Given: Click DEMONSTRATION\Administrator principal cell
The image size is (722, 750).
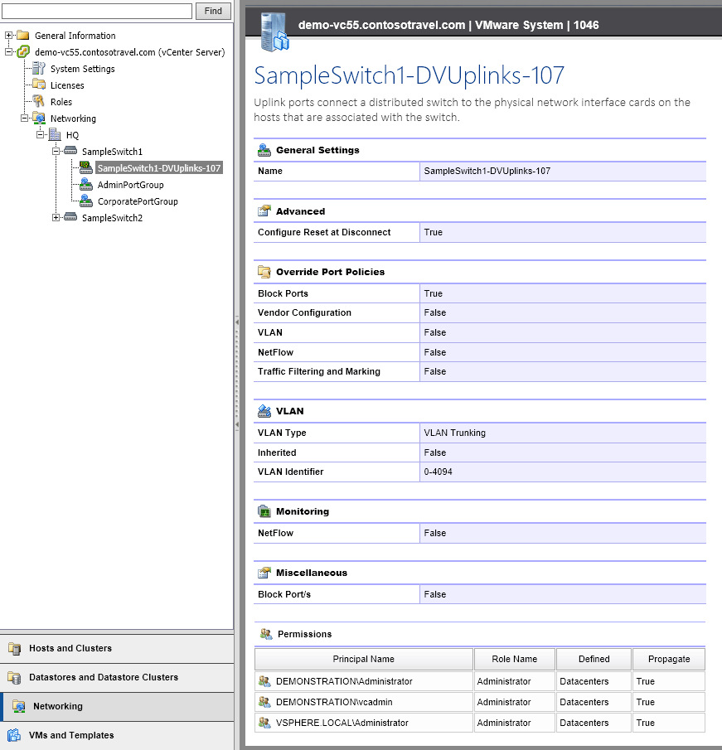Looking at the screenshot, I should pos(364,681).
